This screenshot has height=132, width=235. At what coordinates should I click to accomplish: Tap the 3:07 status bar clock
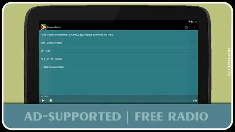[195, 22]
